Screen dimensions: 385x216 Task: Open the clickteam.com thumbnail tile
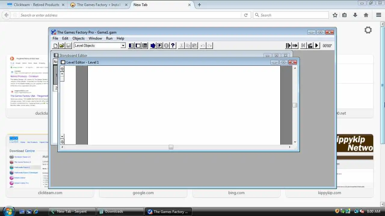(x=50, y=166)
